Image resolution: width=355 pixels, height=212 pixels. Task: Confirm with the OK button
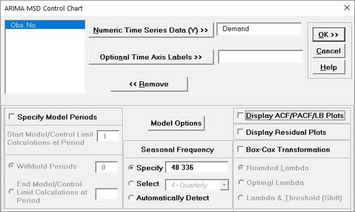point(328,35)
